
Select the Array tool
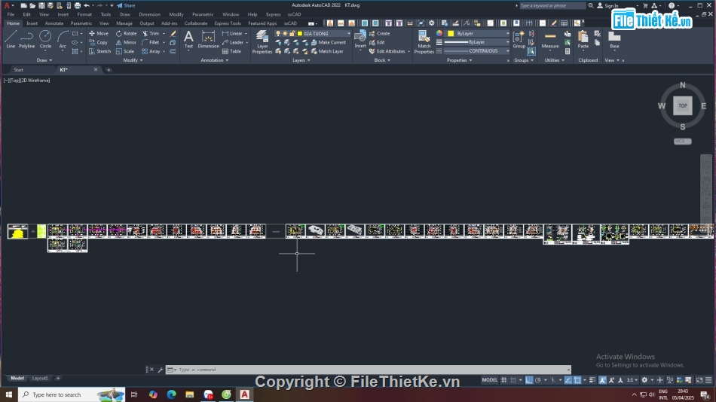coord(151,51)
